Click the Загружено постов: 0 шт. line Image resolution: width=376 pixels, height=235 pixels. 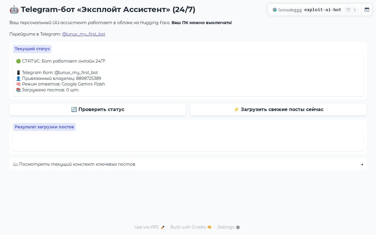point(48,90)
